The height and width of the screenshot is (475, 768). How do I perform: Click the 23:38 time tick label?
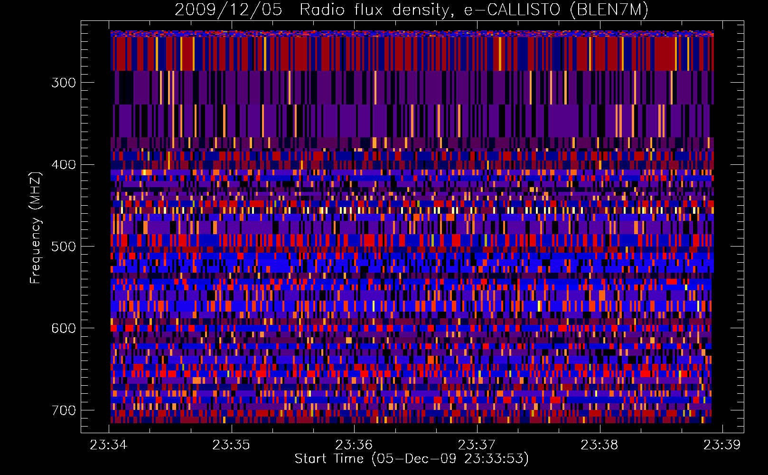click(599, 445)
